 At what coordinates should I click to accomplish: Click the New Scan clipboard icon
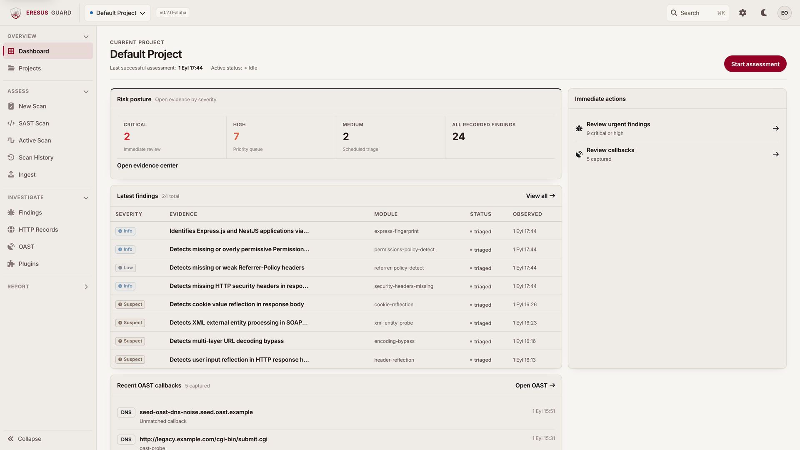[x=11, y=106]
